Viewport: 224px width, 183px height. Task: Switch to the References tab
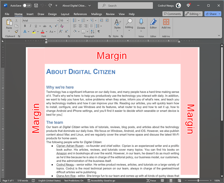[x=80, y=14]
